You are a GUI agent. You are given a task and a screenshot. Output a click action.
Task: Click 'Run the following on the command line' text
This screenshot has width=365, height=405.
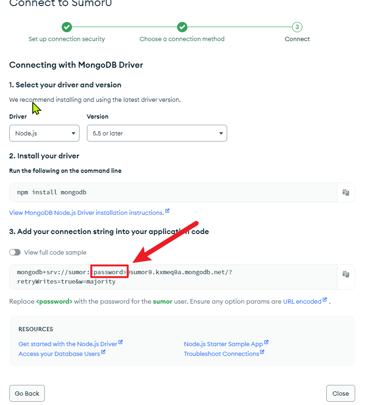65,171
